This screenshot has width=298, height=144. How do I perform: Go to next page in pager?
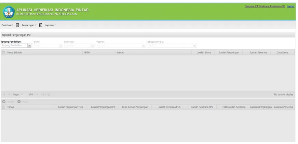pos(37,94)
